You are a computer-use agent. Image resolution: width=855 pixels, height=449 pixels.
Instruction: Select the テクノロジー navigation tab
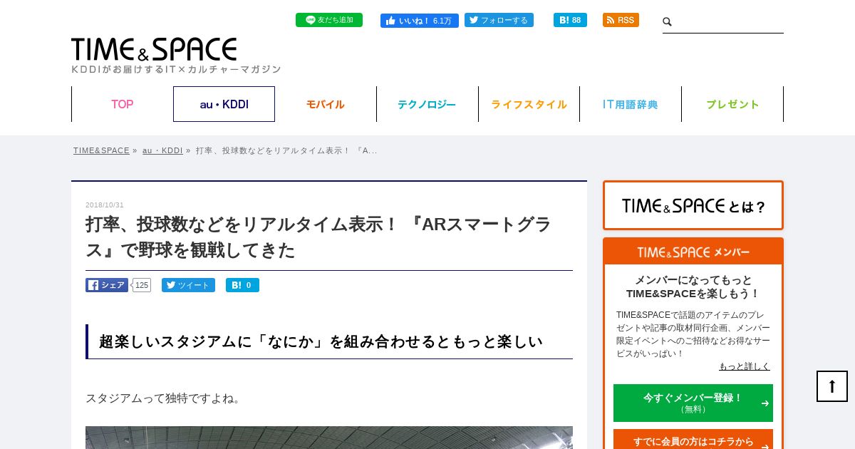[427, 104]
